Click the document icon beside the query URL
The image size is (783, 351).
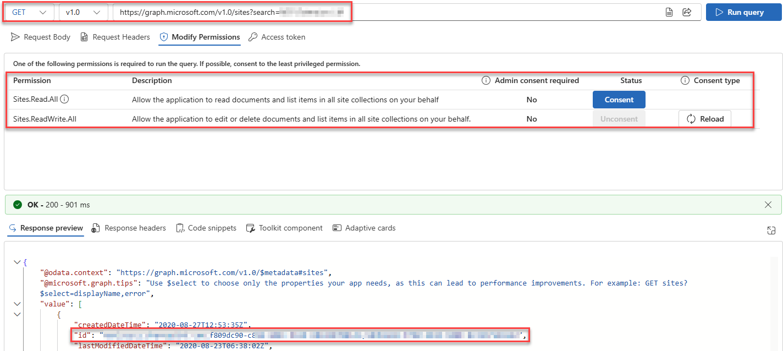point(669,12)
